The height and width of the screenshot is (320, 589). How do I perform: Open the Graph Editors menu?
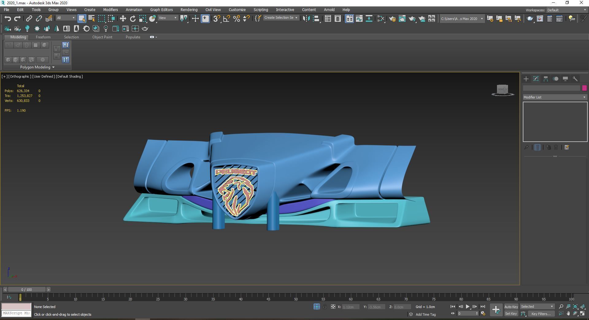pos(161,10)
